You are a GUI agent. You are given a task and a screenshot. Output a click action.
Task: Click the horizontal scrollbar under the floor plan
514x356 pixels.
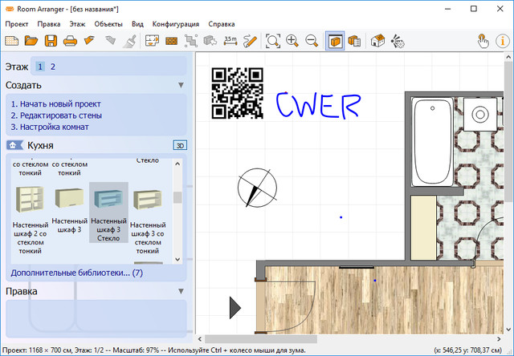[x=321, y=339]
